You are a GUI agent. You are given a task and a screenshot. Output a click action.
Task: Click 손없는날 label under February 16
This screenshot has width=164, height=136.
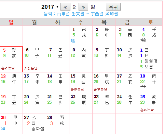pyautogui.click(x=100, y=89)
